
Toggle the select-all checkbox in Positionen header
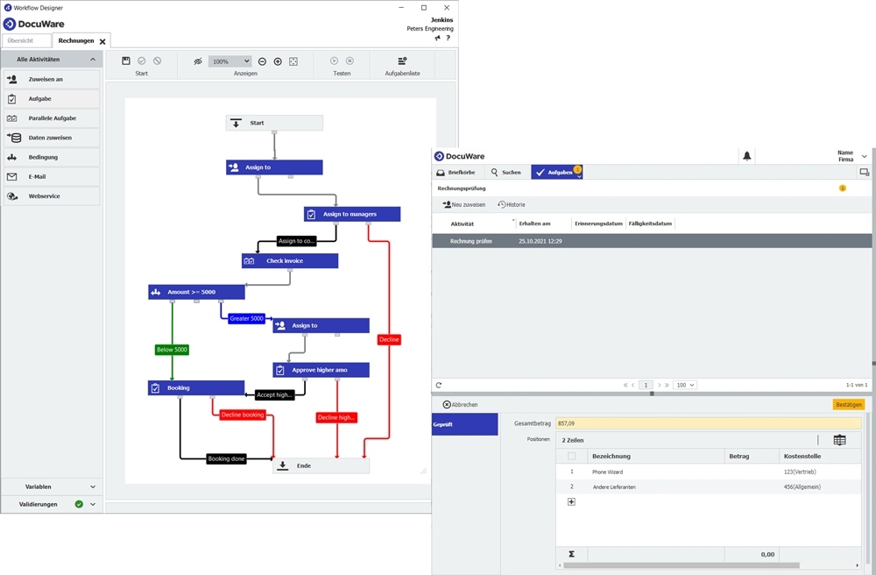(571, 457)
